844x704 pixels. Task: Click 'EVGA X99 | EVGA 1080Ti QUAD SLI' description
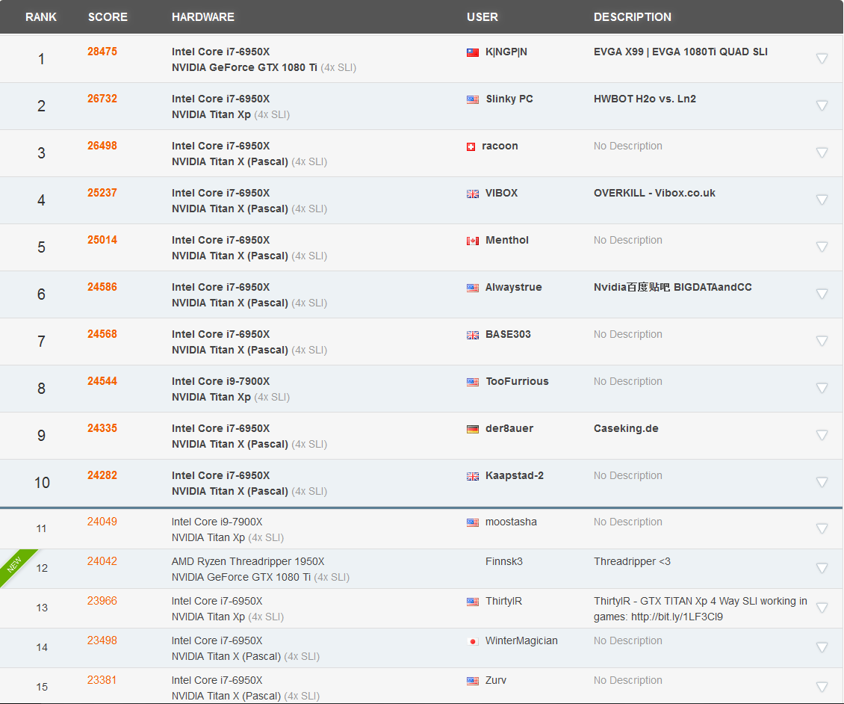click(x=680, y=52)
